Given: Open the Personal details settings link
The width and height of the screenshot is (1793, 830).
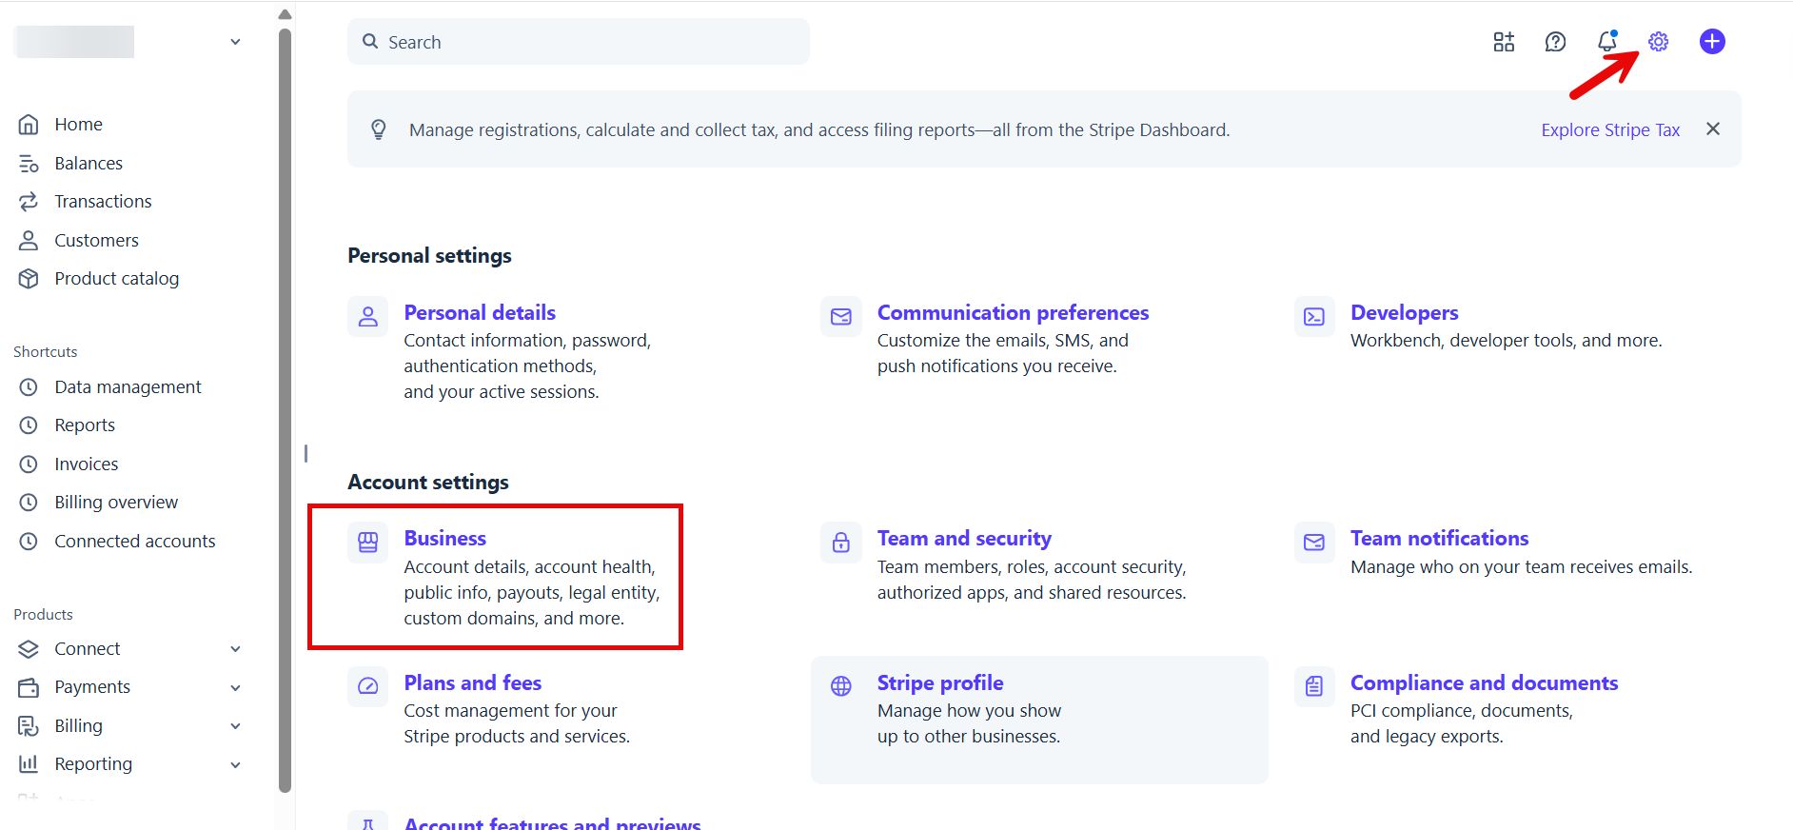Looking at the screenshot, I should point(480,312).
